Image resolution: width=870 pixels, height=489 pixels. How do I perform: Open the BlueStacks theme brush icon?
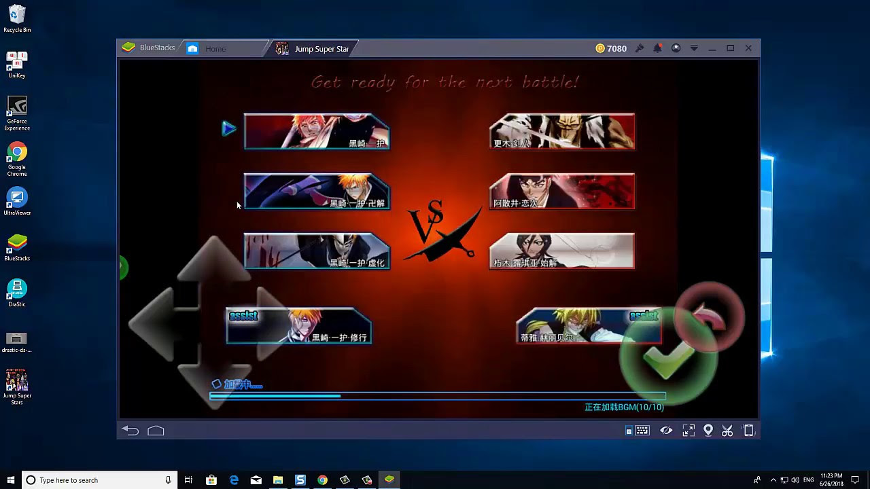[640, 48]
